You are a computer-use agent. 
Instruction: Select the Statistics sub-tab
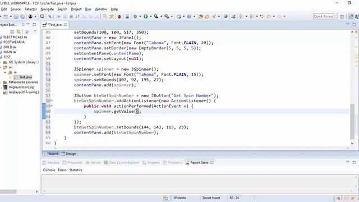pyautogui.click(x=76, y=170)
